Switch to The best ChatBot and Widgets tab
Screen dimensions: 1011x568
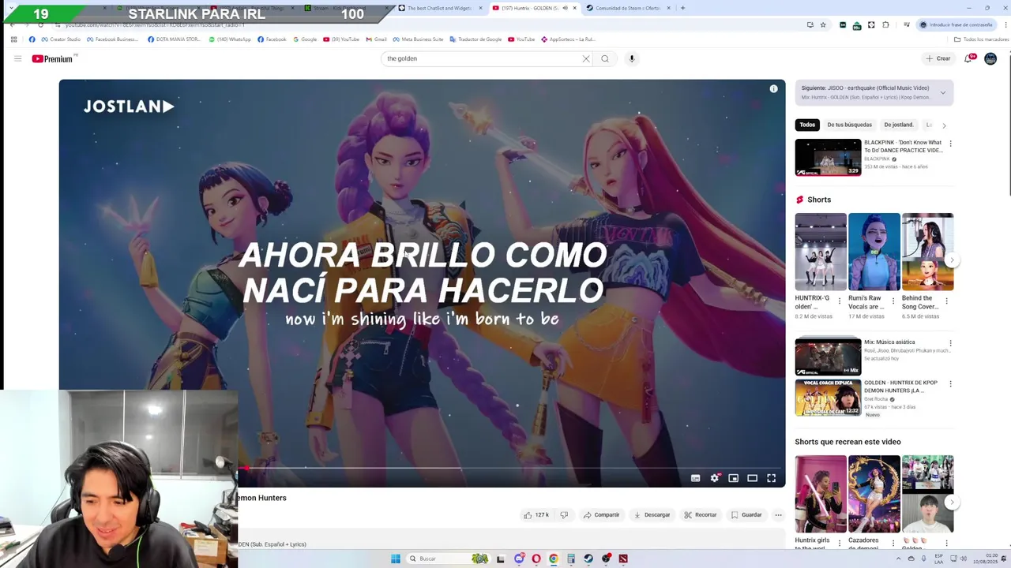click(438, 8)
